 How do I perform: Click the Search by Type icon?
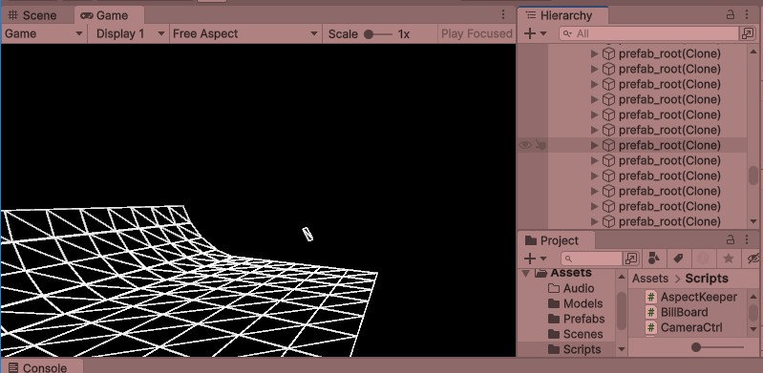pos(653,259)
